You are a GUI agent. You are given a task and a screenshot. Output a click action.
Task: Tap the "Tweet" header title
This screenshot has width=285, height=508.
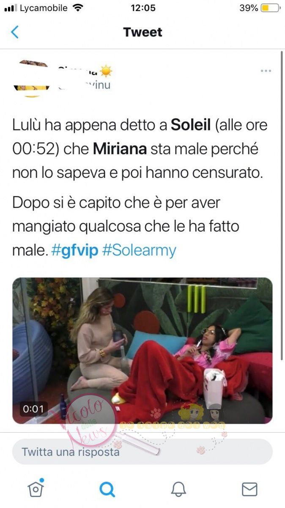[x=142, y=32]
